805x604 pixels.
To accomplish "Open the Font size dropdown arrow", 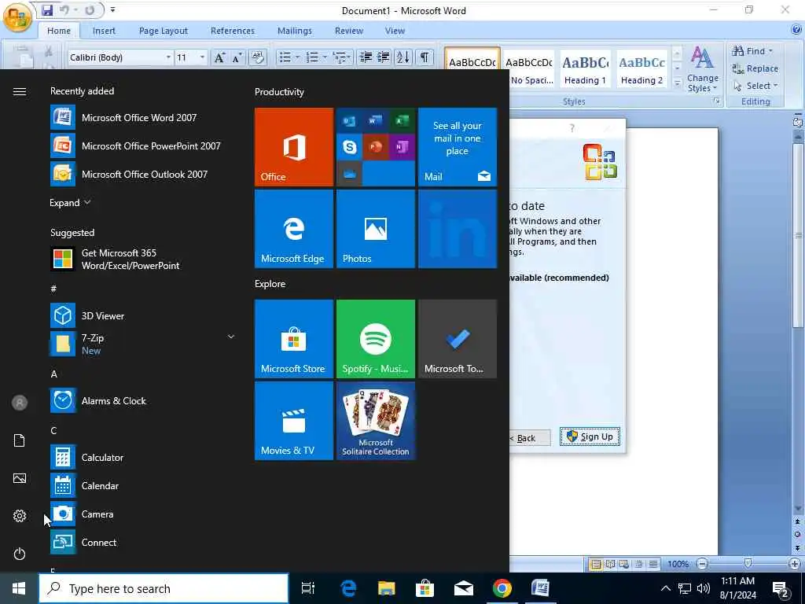I will coord(202,57).
